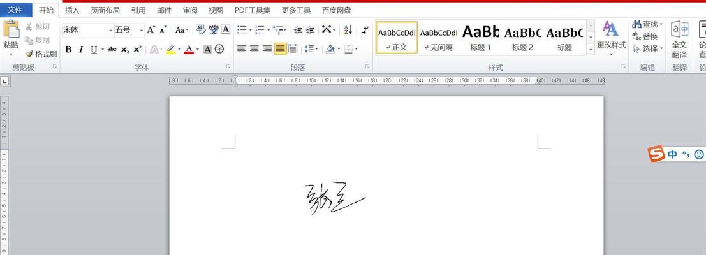The width and height of the screenshot is (706, 255).
Task: Toggle Distributed alignment button
Action: [293, 49]
